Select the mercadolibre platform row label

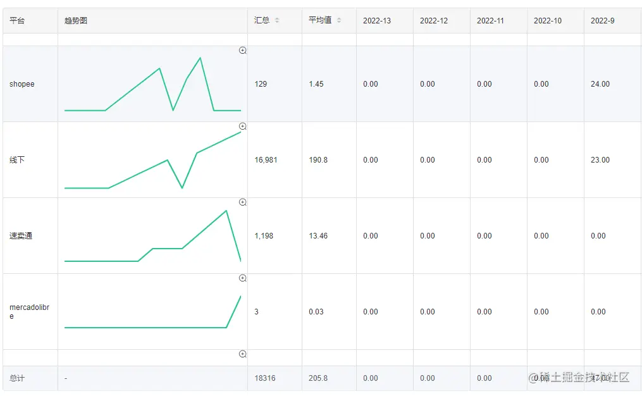[30, 312]
